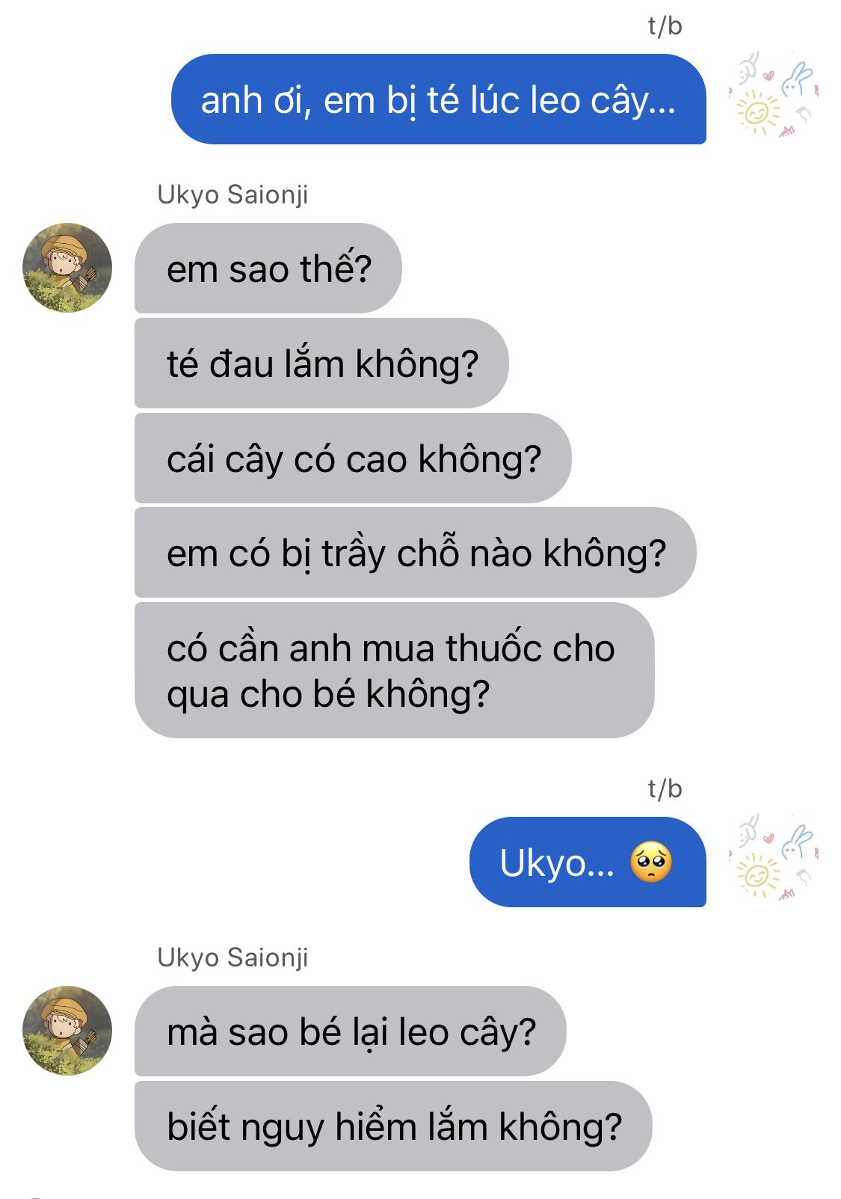The width and height of the screenshot is (841, 1199).
Task: Tap the blue 'Ukyo...' message bubble
Action: click(x=588, y=862)
